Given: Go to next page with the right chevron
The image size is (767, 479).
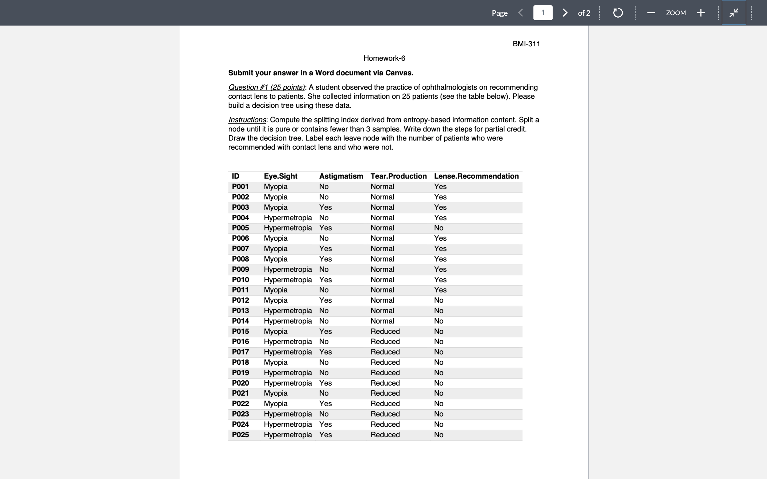Looking at the screenshot, I should pos(565,13).
